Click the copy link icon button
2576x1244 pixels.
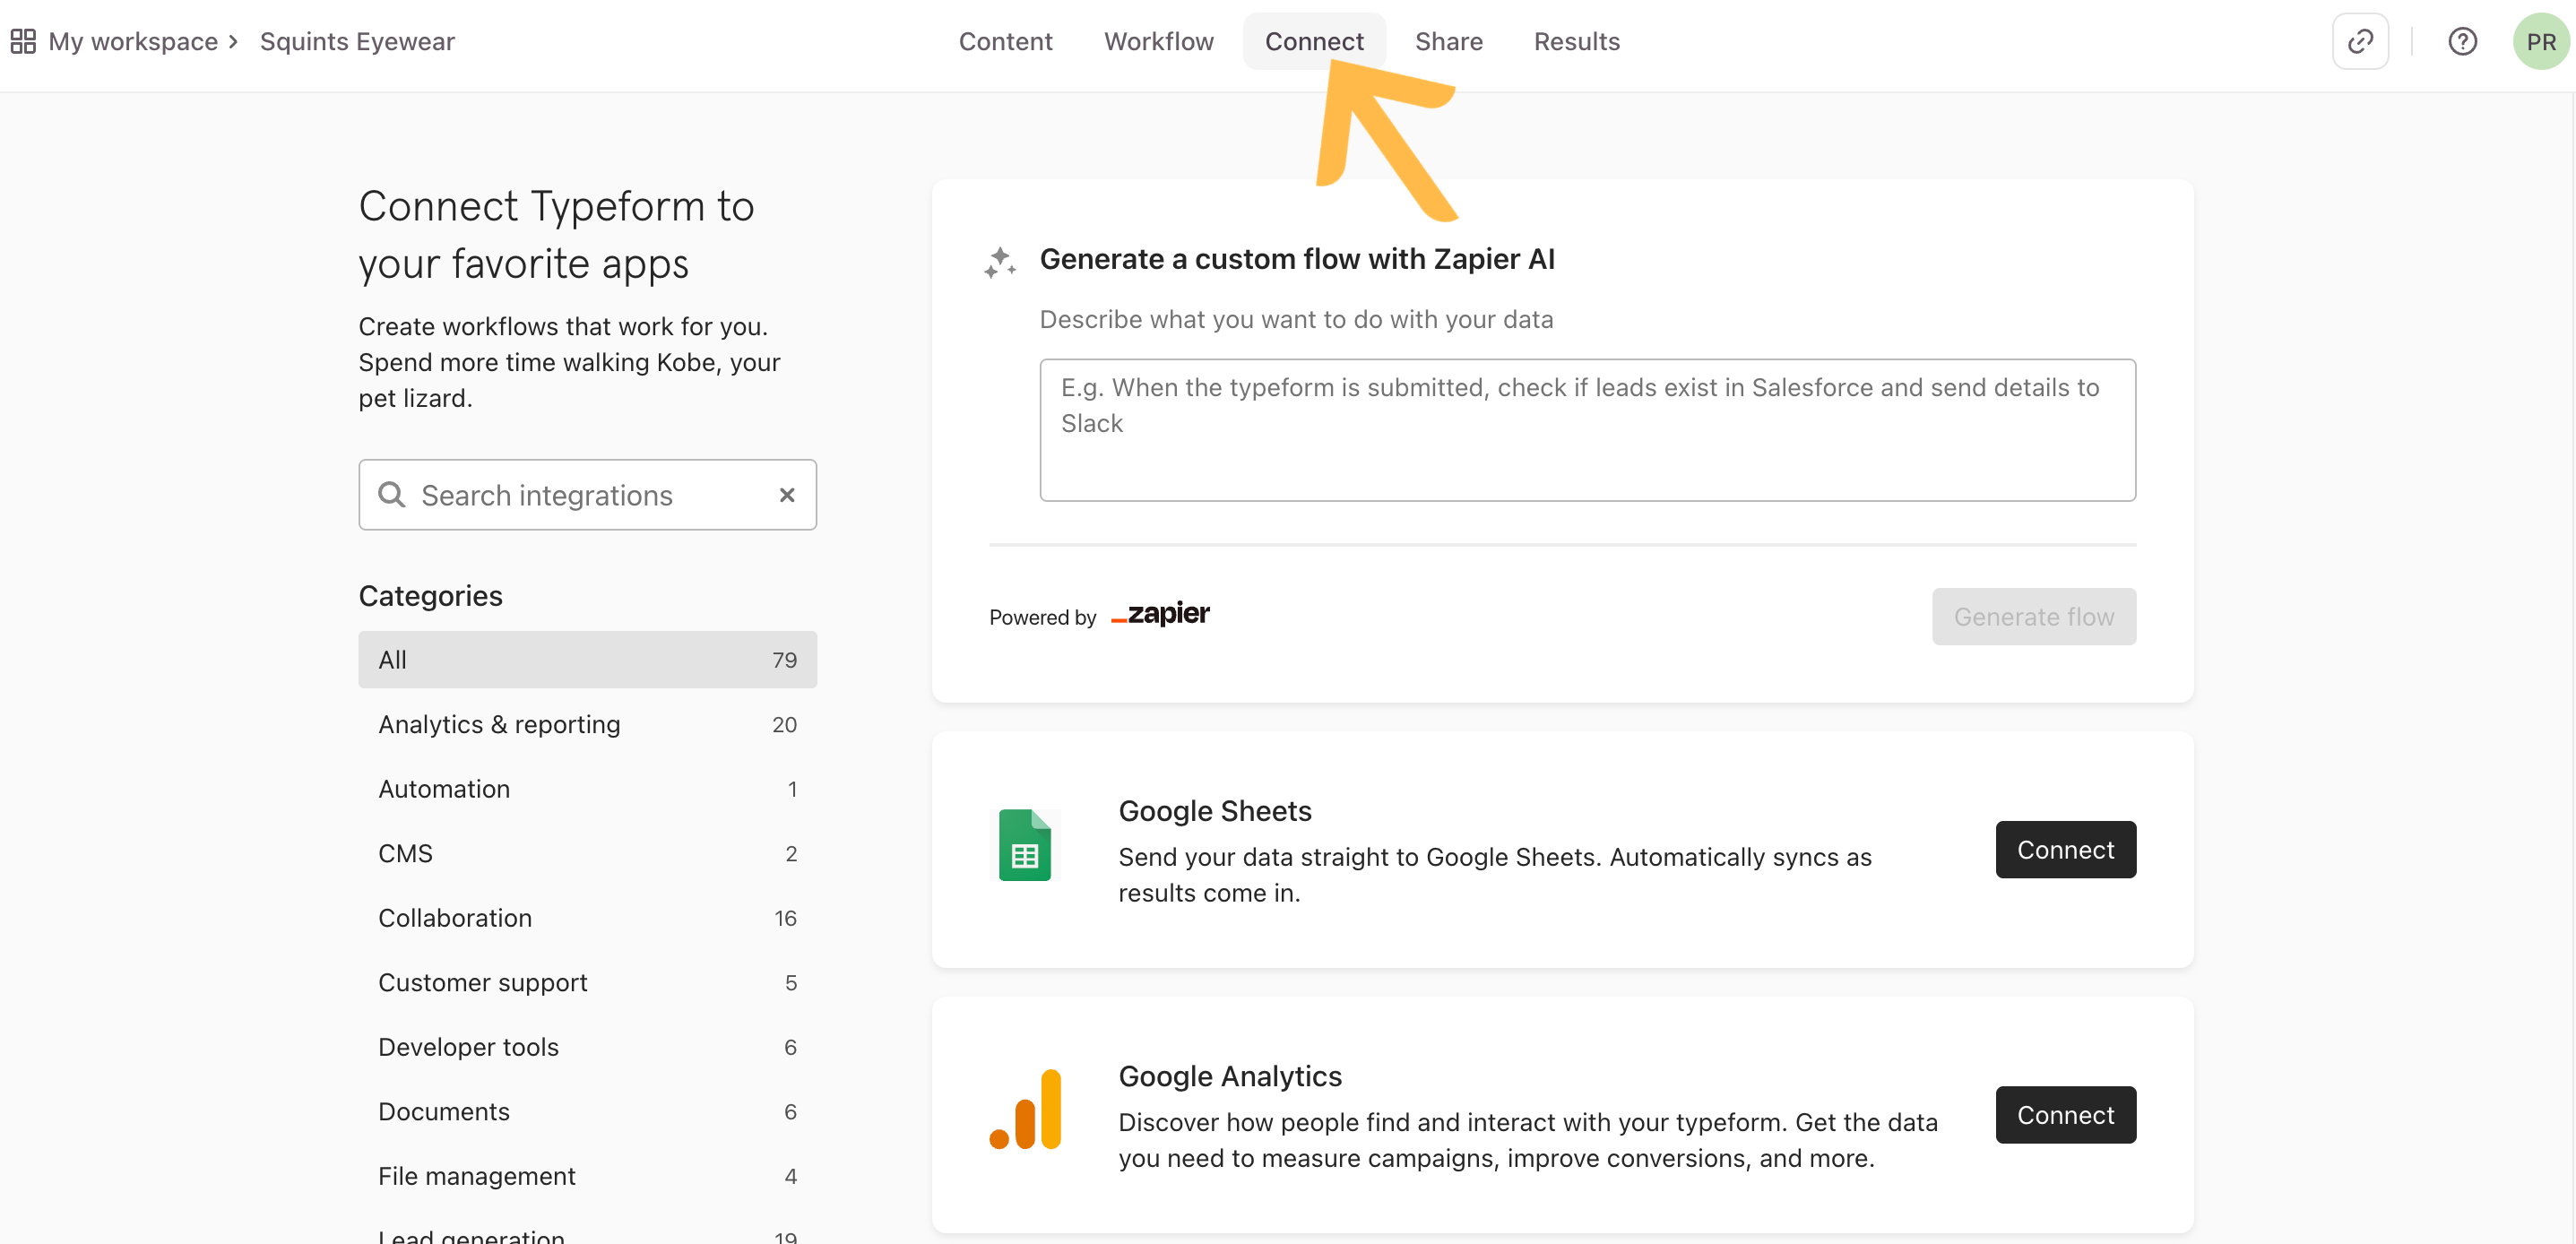point(2360,41)
